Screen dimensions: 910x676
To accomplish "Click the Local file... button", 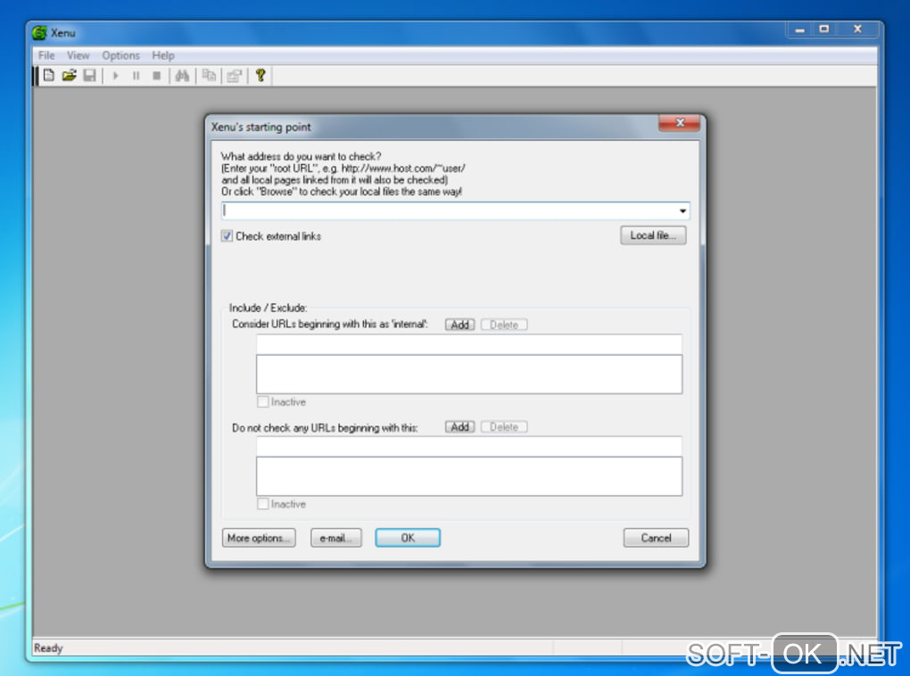I will pos(653,235).
